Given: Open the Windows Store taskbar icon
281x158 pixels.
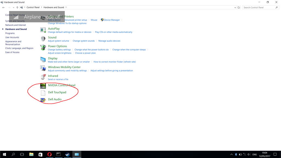Looking at the screenshot, I should coord(40,154).
